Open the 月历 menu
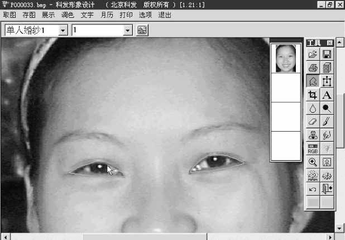Viewport: 345px width, 240px height. coord(107,15)
